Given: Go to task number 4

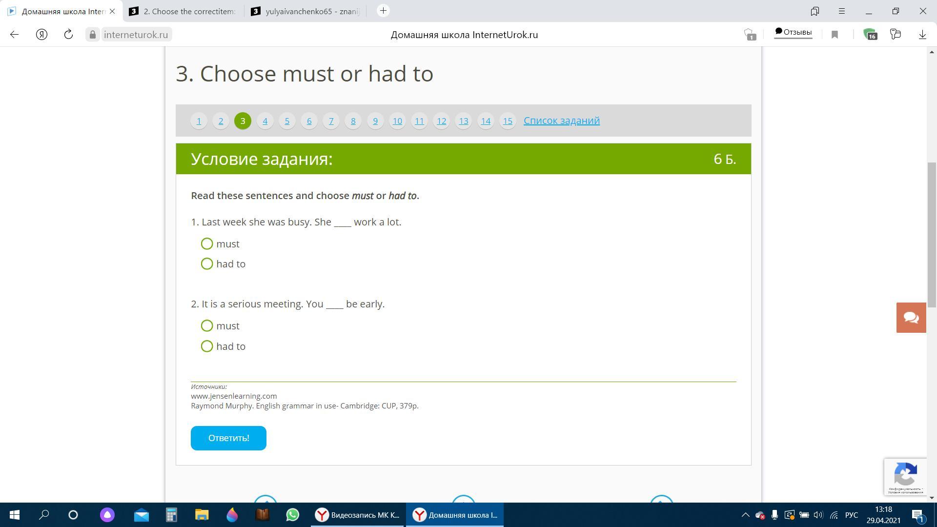Looking at the screenshot, I should [x=265, y=121].
